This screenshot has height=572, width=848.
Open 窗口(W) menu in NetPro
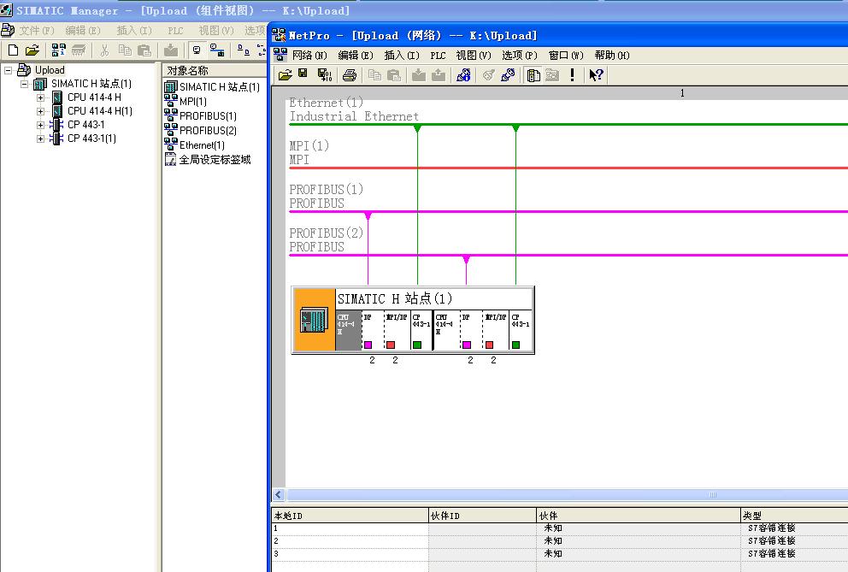pyautogui.click(x=566, y=56)
